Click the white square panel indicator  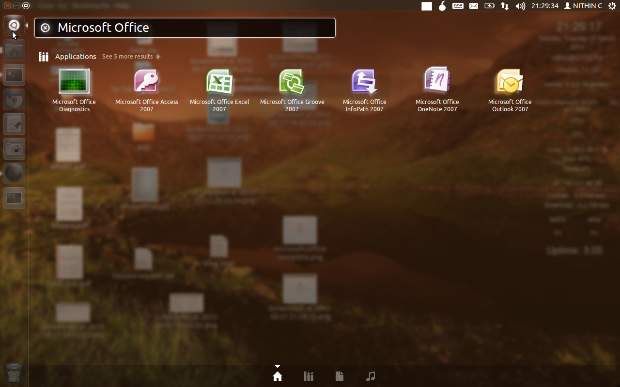coord(427,6)
